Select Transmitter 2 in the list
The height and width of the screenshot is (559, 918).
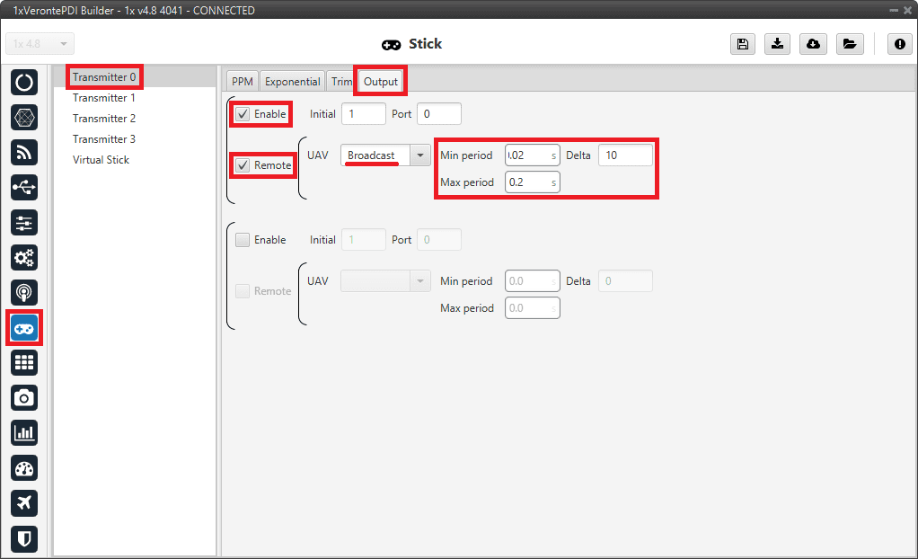point(104,119)
